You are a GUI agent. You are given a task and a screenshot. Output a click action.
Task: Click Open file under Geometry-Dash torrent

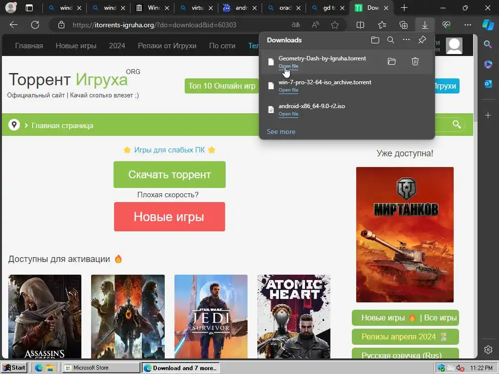coord(288,66)
